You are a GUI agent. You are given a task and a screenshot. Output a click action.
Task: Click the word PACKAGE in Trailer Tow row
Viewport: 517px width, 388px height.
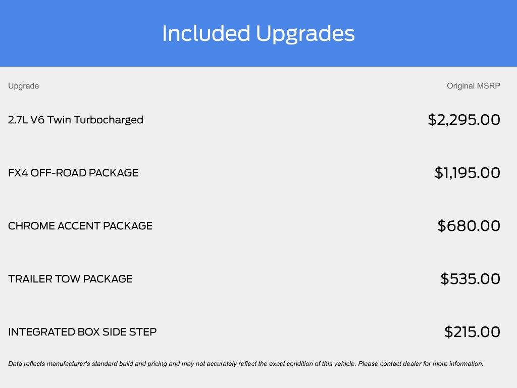tap(108, 279)
